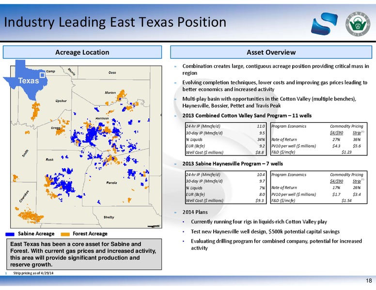
Task: Click the 24-hr IP value 10.4
Action: click(x=261, y=175)
